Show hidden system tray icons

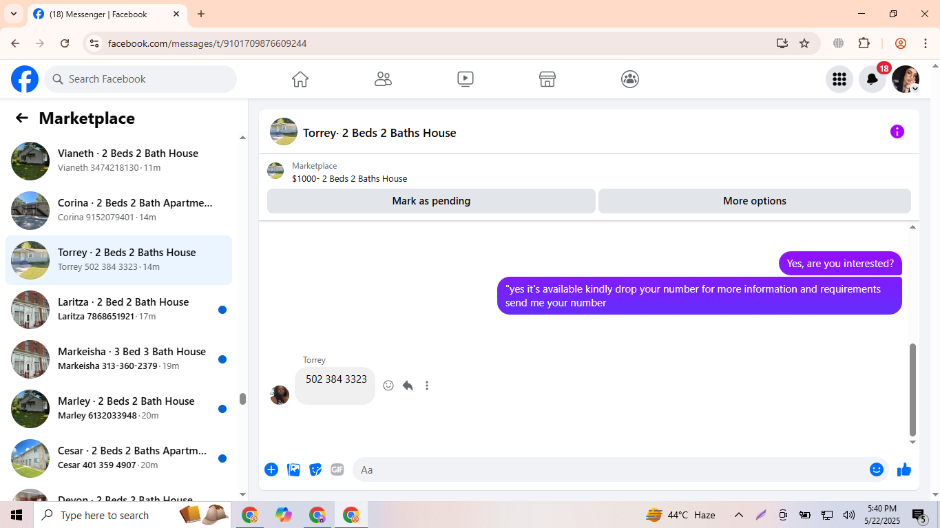(x=738, y=515)
